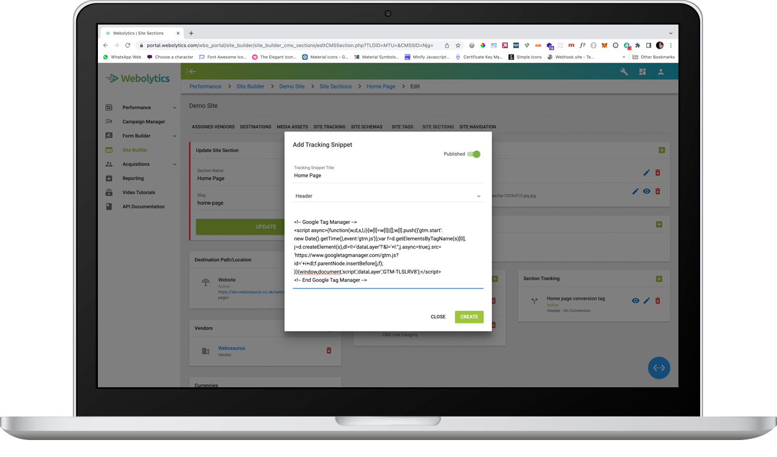Go back in the browser

[106, 45]
